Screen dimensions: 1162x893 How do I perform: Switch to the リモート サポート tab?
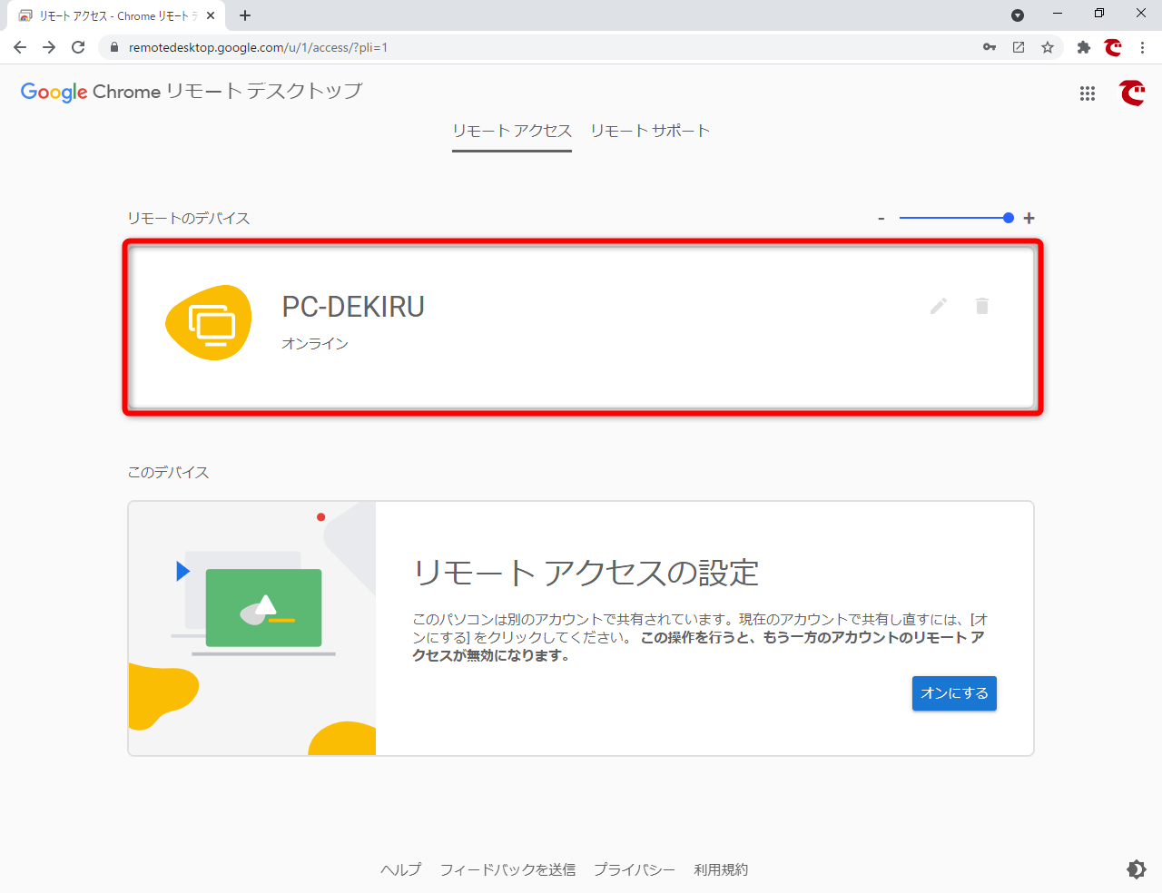[x=650, y=131]
